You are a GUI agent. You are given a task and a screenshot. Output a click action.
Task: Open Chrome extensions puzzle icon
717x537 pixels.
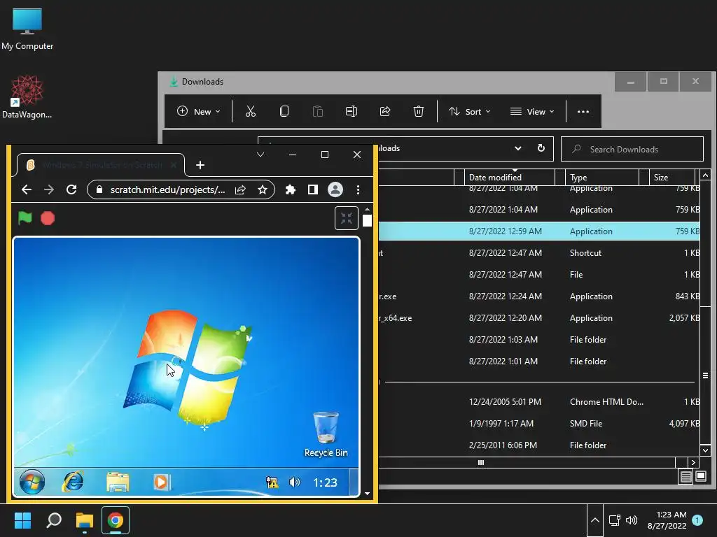point(291,189)
